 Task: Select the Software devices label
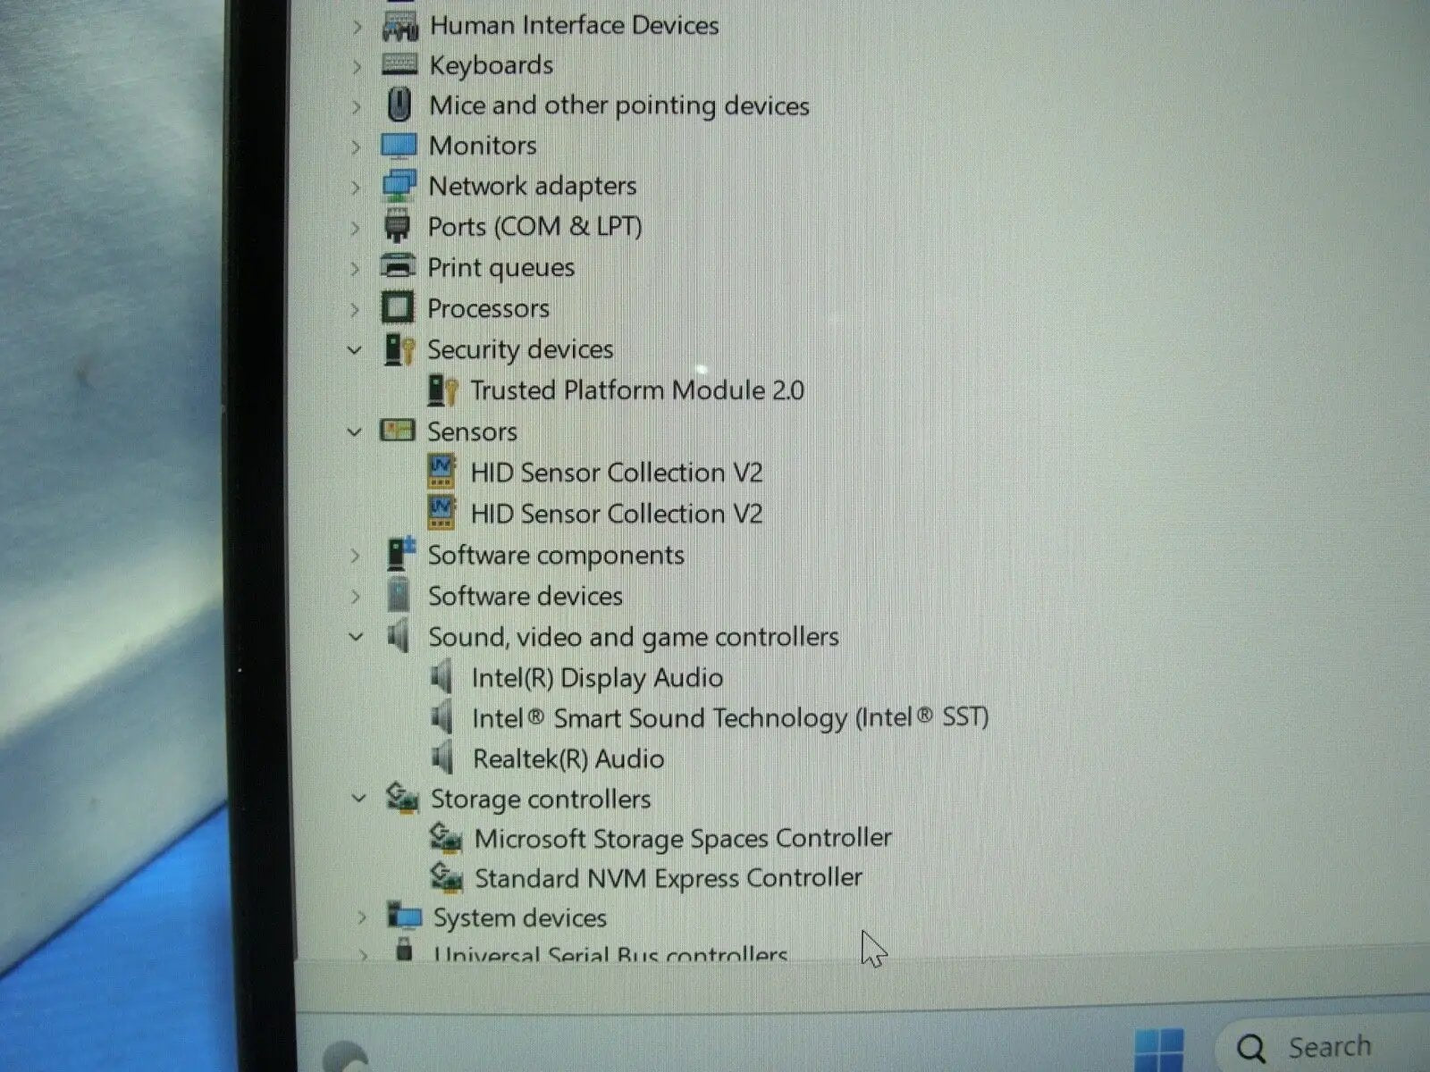(x=526, y=596)
